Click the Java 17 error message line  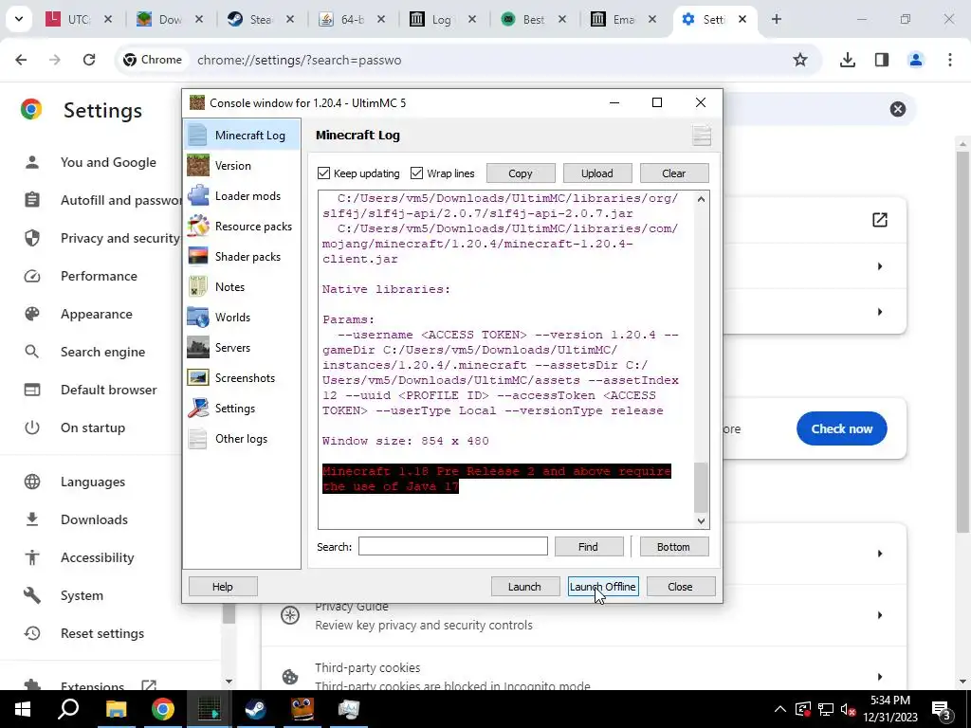click(x=497, y=479)
